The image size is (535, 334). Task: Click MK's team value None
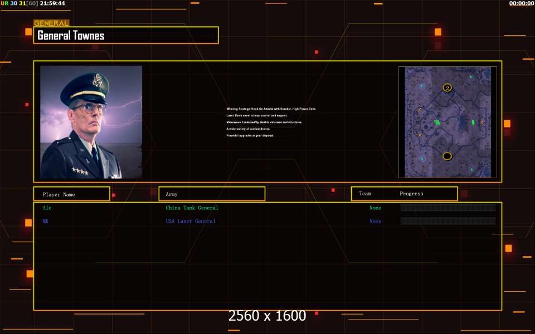tap(375, 221)
